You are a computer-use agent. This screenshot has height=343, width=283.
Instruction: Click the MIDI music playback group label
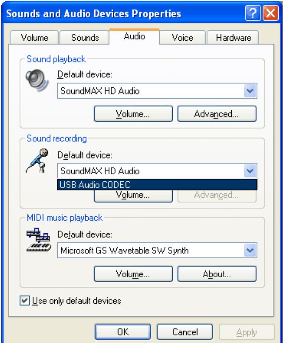coord(64,218)
